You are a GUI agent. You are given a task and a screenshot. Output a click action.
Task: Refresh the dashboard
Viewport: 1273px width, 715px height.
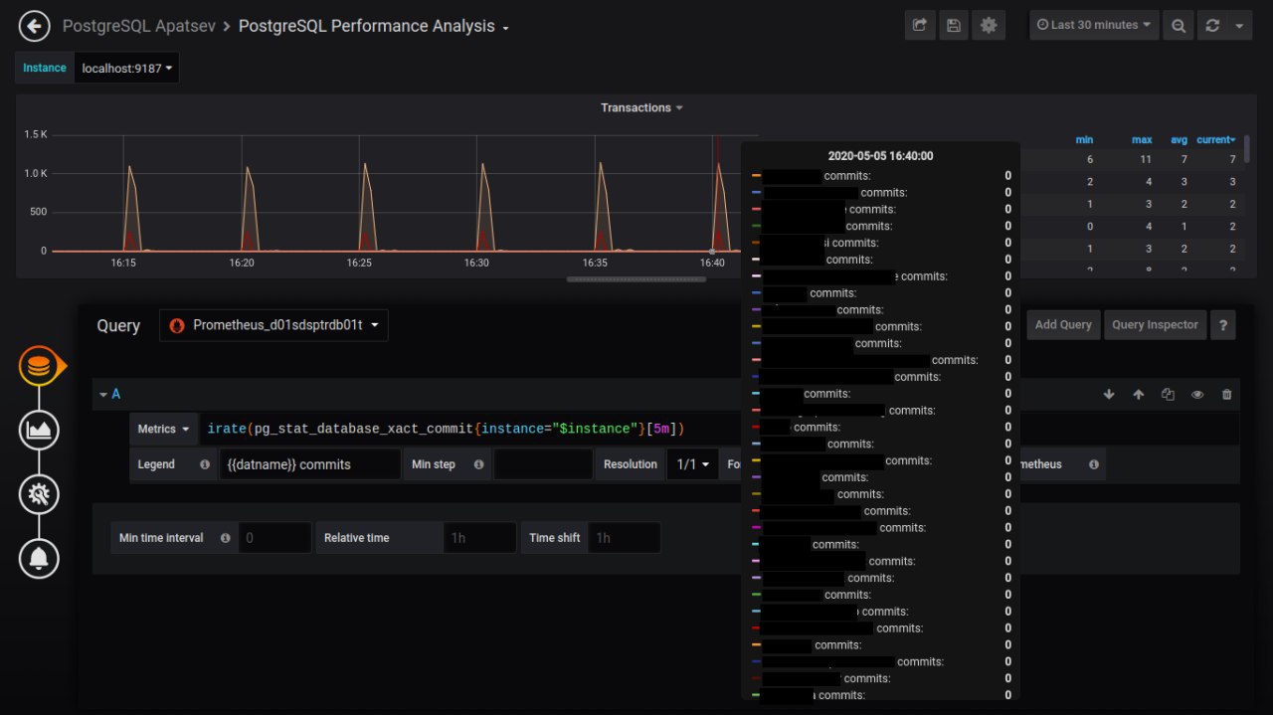[1212, 26]
